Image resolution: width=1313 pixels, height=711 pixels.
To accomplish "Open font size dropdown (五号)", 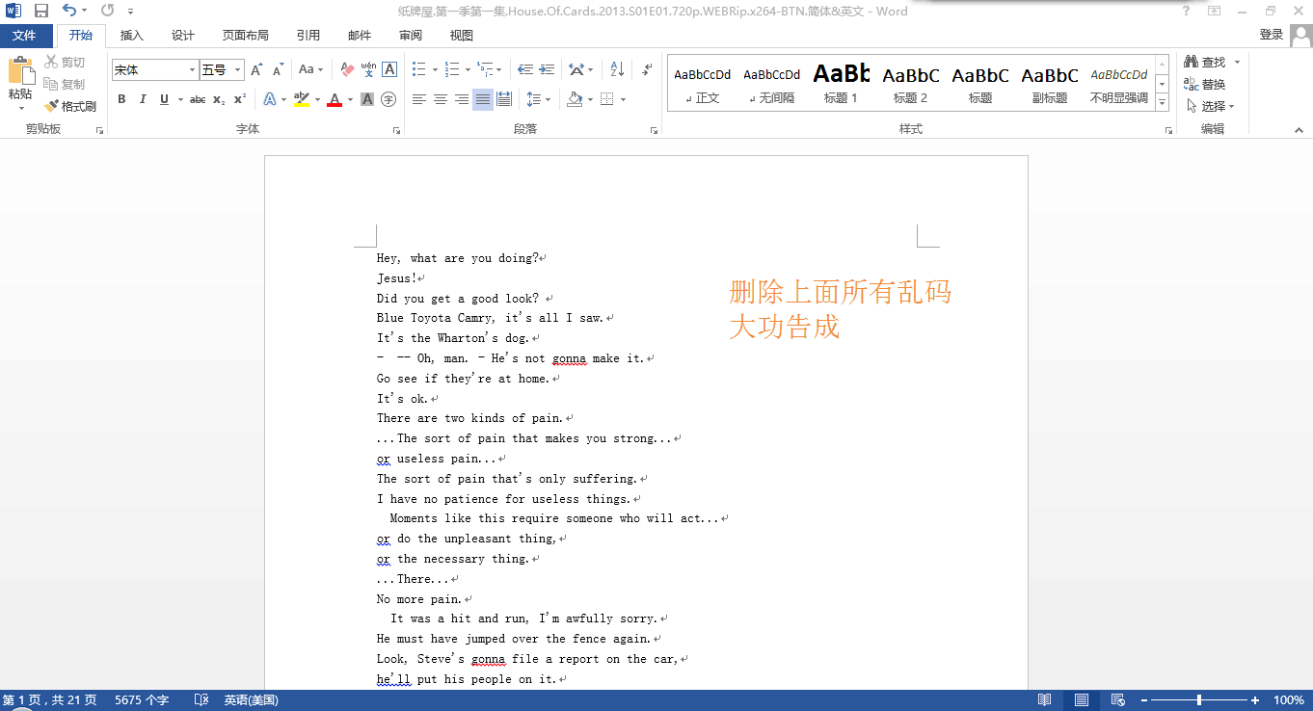I will (235, 70).
